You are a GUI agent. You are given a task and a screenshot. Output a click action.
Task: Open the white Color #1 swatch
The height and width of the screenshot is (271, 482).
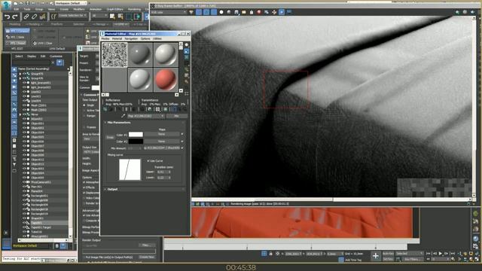(136, 134)
